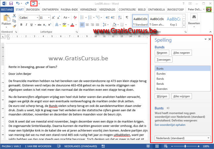This screenshot has width=214, height=149.
Task: Expand the bullet list style dropdown arrow
Action: [86, 18]
